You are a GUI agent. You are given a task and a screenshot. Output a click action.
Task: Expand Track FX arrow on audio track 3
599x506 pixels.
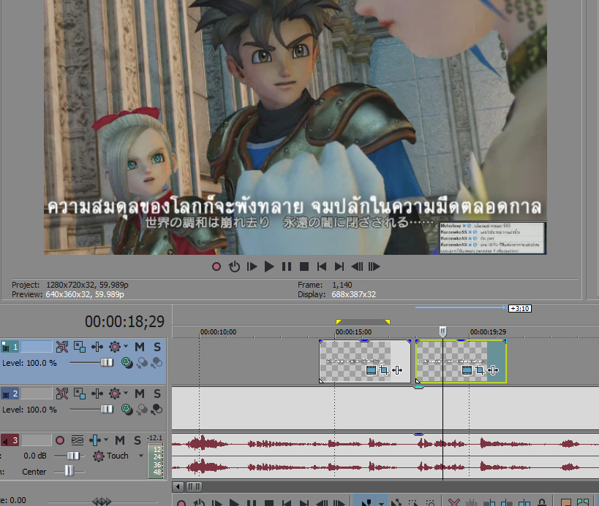[x=106, y=440]
